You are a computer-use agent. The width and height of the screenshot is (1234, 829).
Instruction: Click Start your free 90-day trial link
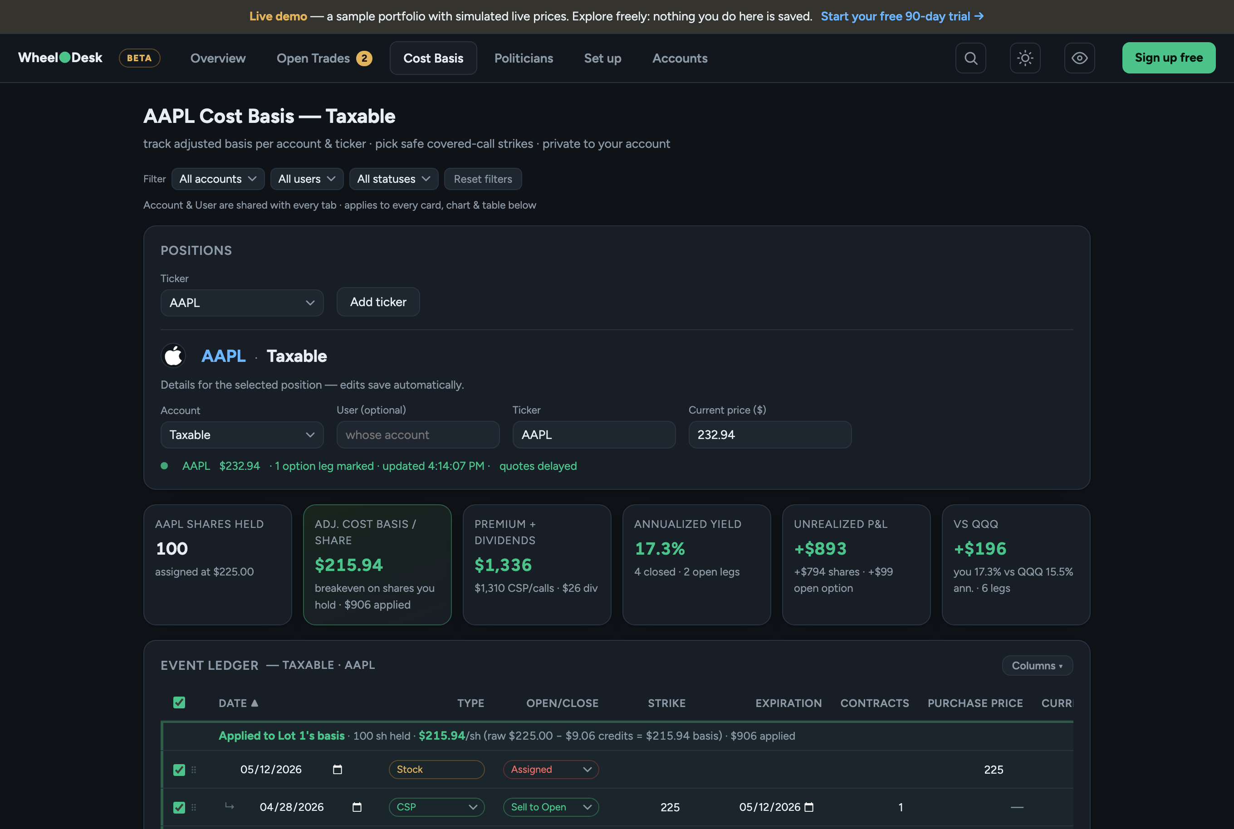tap(902, 16)
